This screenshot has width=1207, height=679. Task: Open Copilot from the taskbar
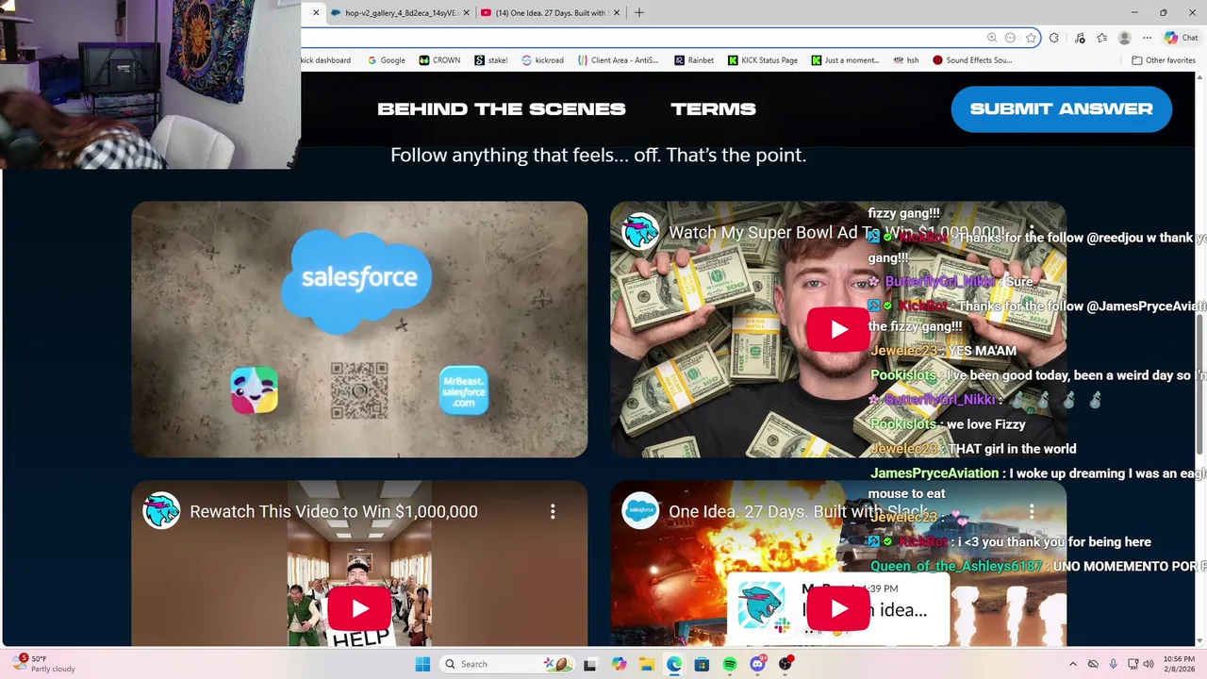point(619,664)
